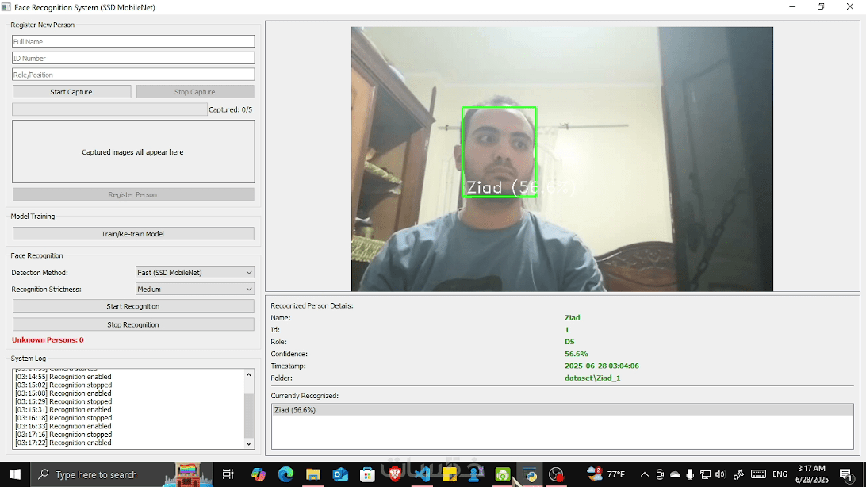Click the captured images preview area
The image size is (866, 487).
click(x=133, y=151)
